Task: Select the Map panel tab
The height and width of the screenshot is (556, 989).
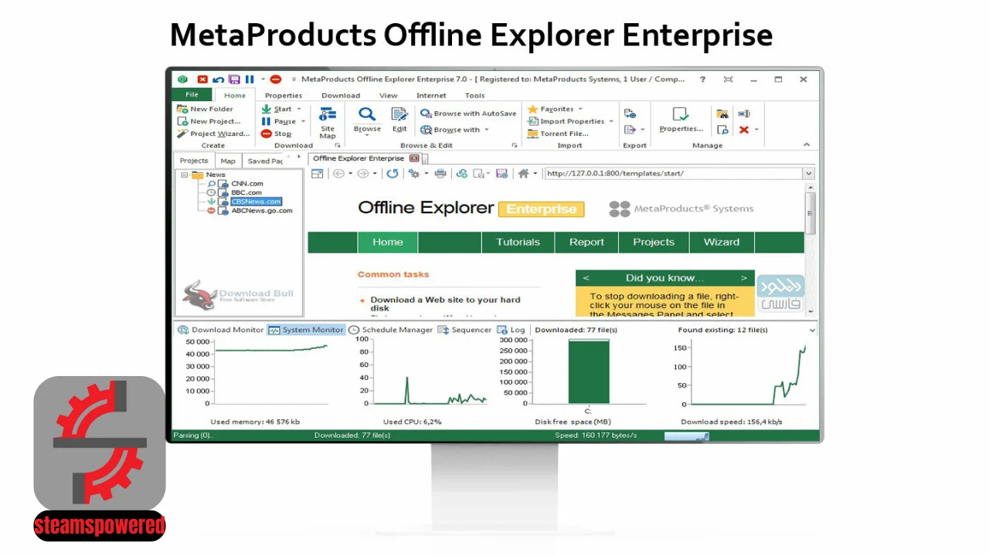Action: click(x=228, y=161)
